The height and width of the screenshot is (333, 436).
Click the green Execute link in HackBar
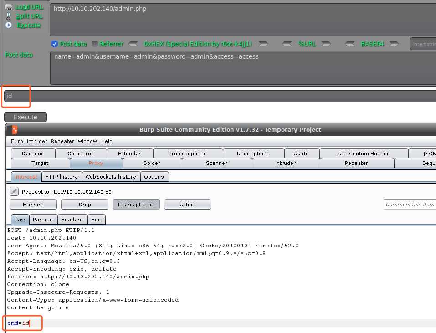tap(29, 26)
